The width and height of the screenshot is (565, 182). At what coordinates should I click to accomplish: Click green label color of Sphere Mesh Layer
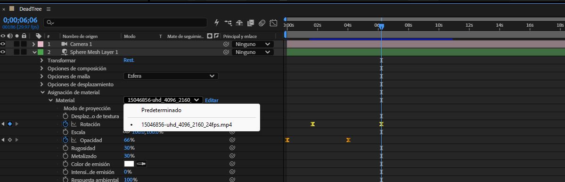[x=41, y=52]
